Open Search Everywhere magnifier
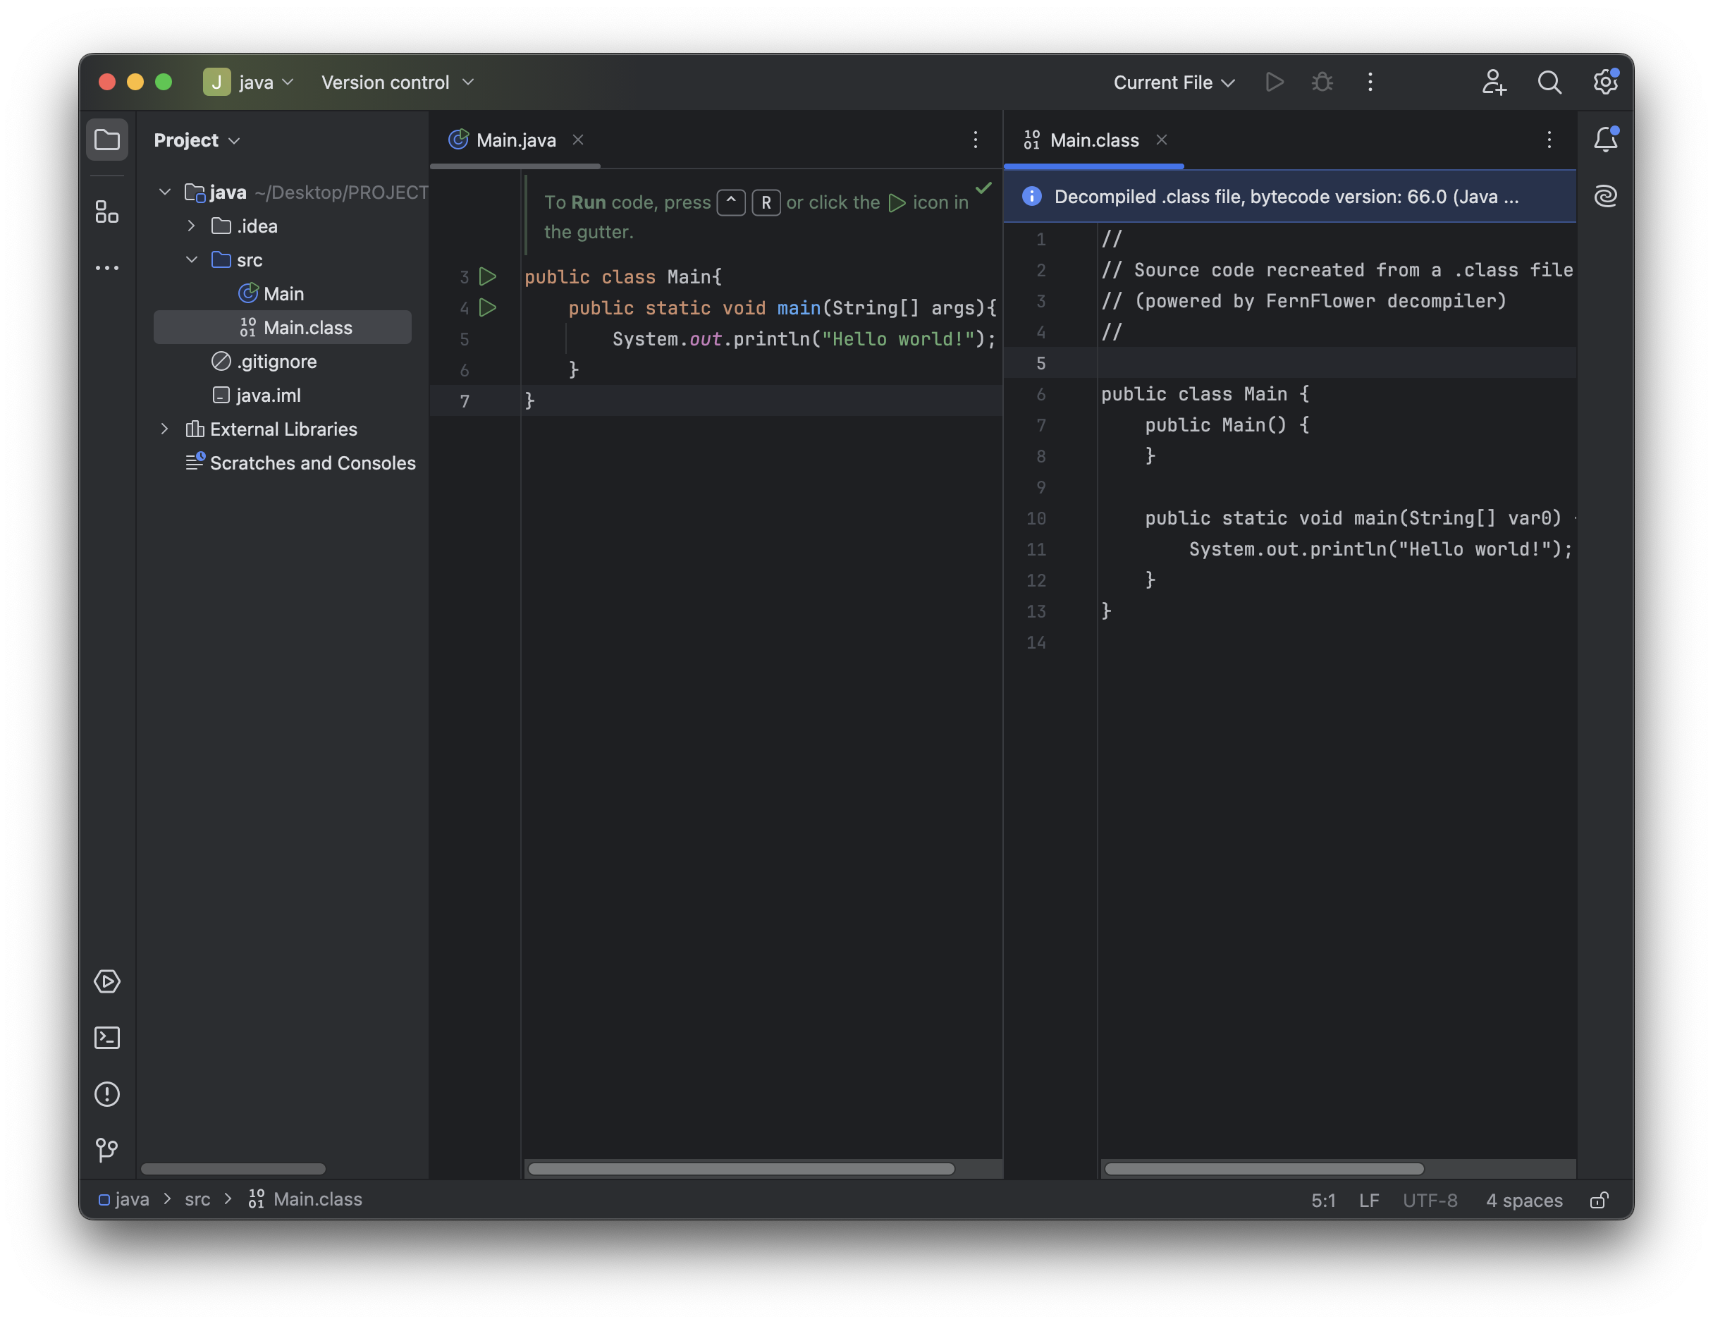This screenshot has width=1713, height=1324. [1549, 82]
